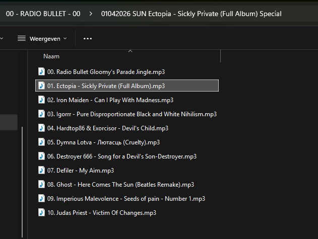Click MP3 icon of Ghost - Here Comes The Sun
318x239 pixels.
tap(41, 184)
